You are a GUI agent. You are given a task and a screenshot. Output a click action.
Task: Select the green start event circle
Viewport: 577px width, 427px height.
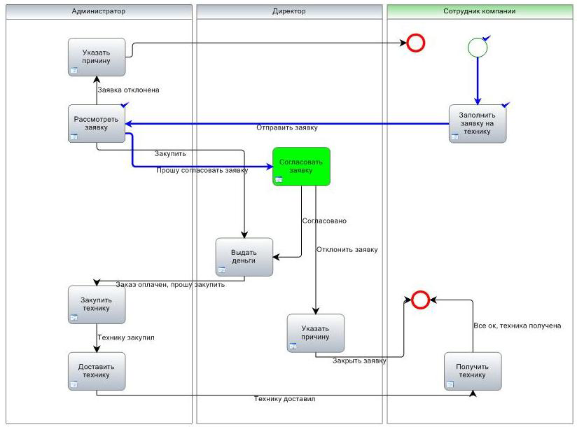click(477, 47)
